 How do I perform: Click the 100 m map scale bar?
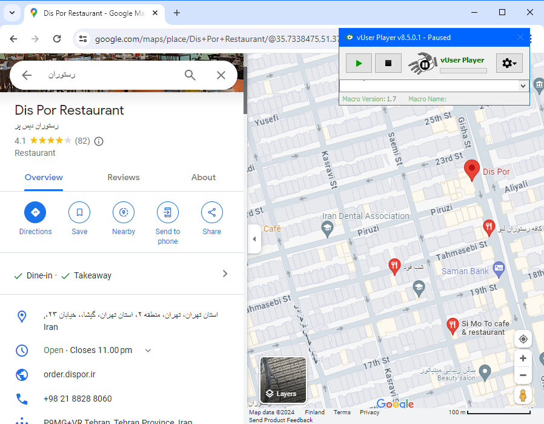(499, 412)
